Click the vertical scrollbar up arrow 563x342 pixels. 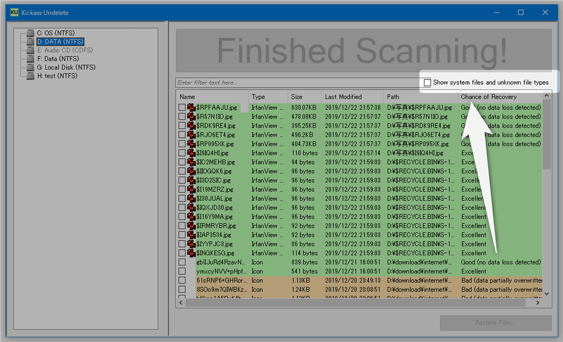tap(546, 96)
